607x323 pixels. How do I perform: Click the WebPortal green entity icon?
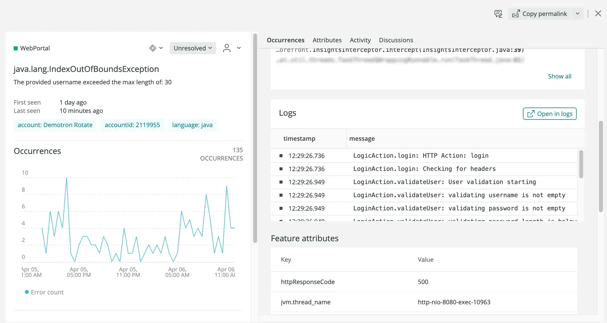coord(15,48)
